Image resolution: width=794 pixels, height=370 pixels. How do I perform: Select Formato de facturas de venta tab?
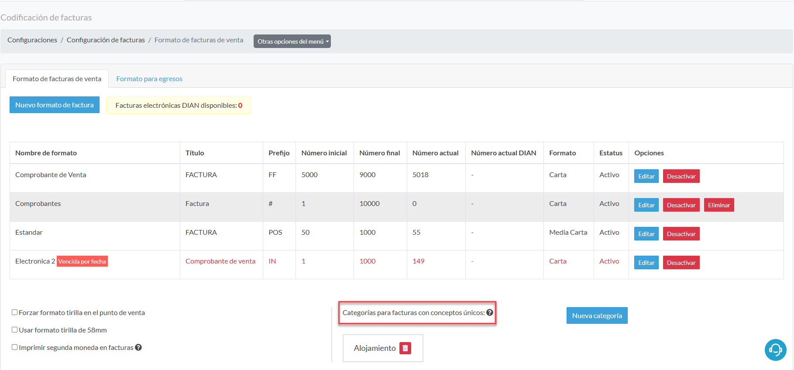(57, 79)
